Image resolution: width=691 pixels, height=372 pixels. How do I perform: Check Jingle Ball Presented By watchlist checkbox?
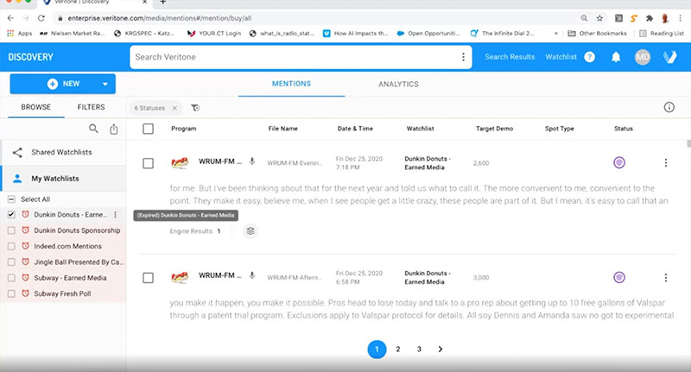[x=11, y=262]
